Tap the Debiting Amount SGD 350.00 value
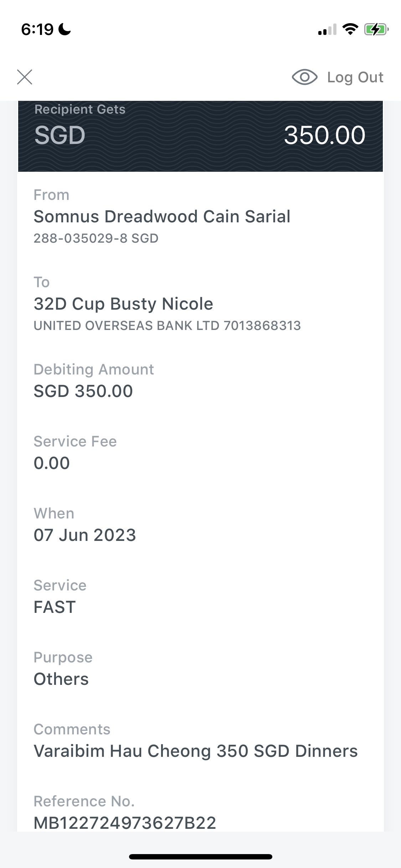The height and width of the screenshot is (868, 401). tap(83, 391)
